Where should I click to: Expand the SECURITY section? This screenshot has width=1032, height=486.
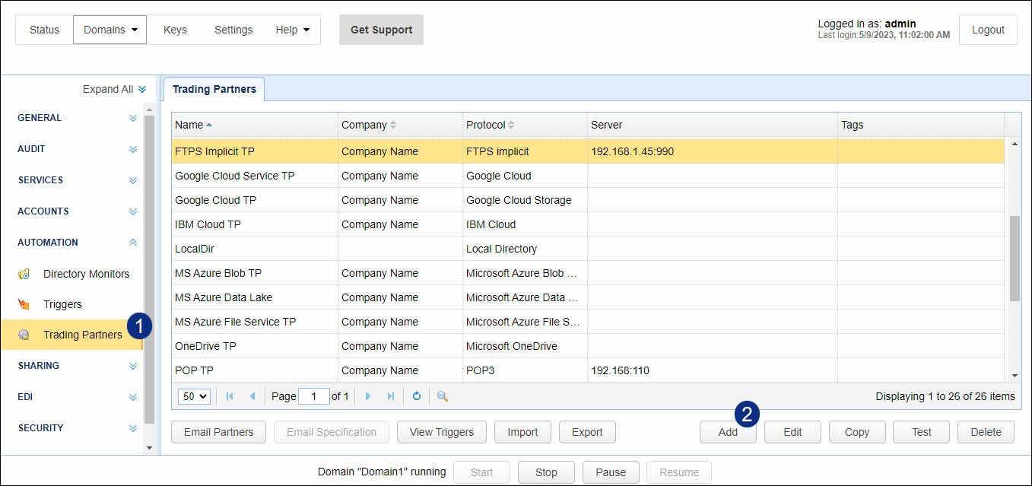(x=133, y=428)
